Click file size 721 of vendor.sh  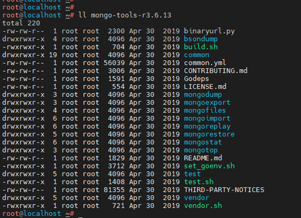[118, 206]
